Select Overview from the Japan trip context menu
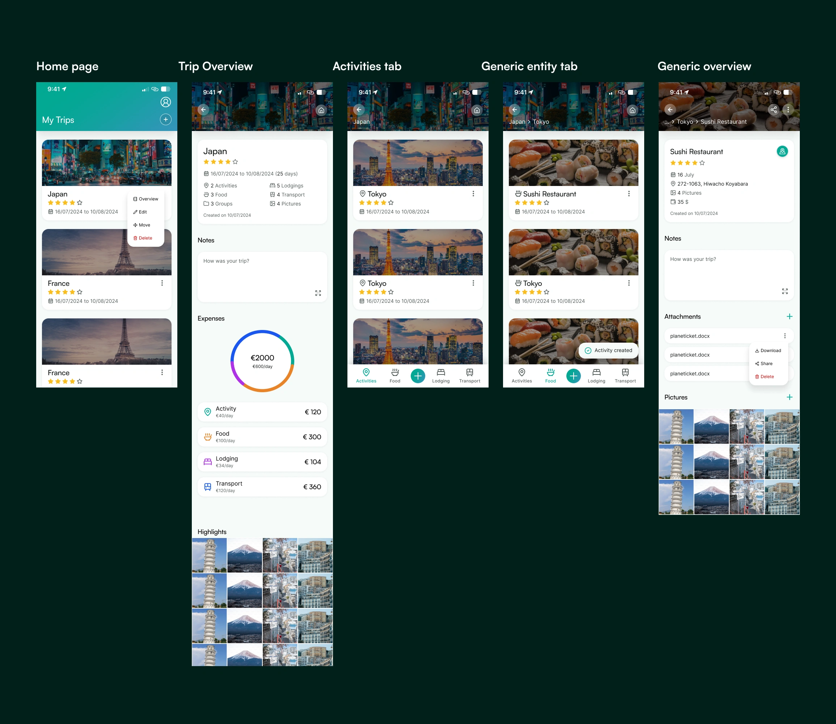 click(146, 199)
